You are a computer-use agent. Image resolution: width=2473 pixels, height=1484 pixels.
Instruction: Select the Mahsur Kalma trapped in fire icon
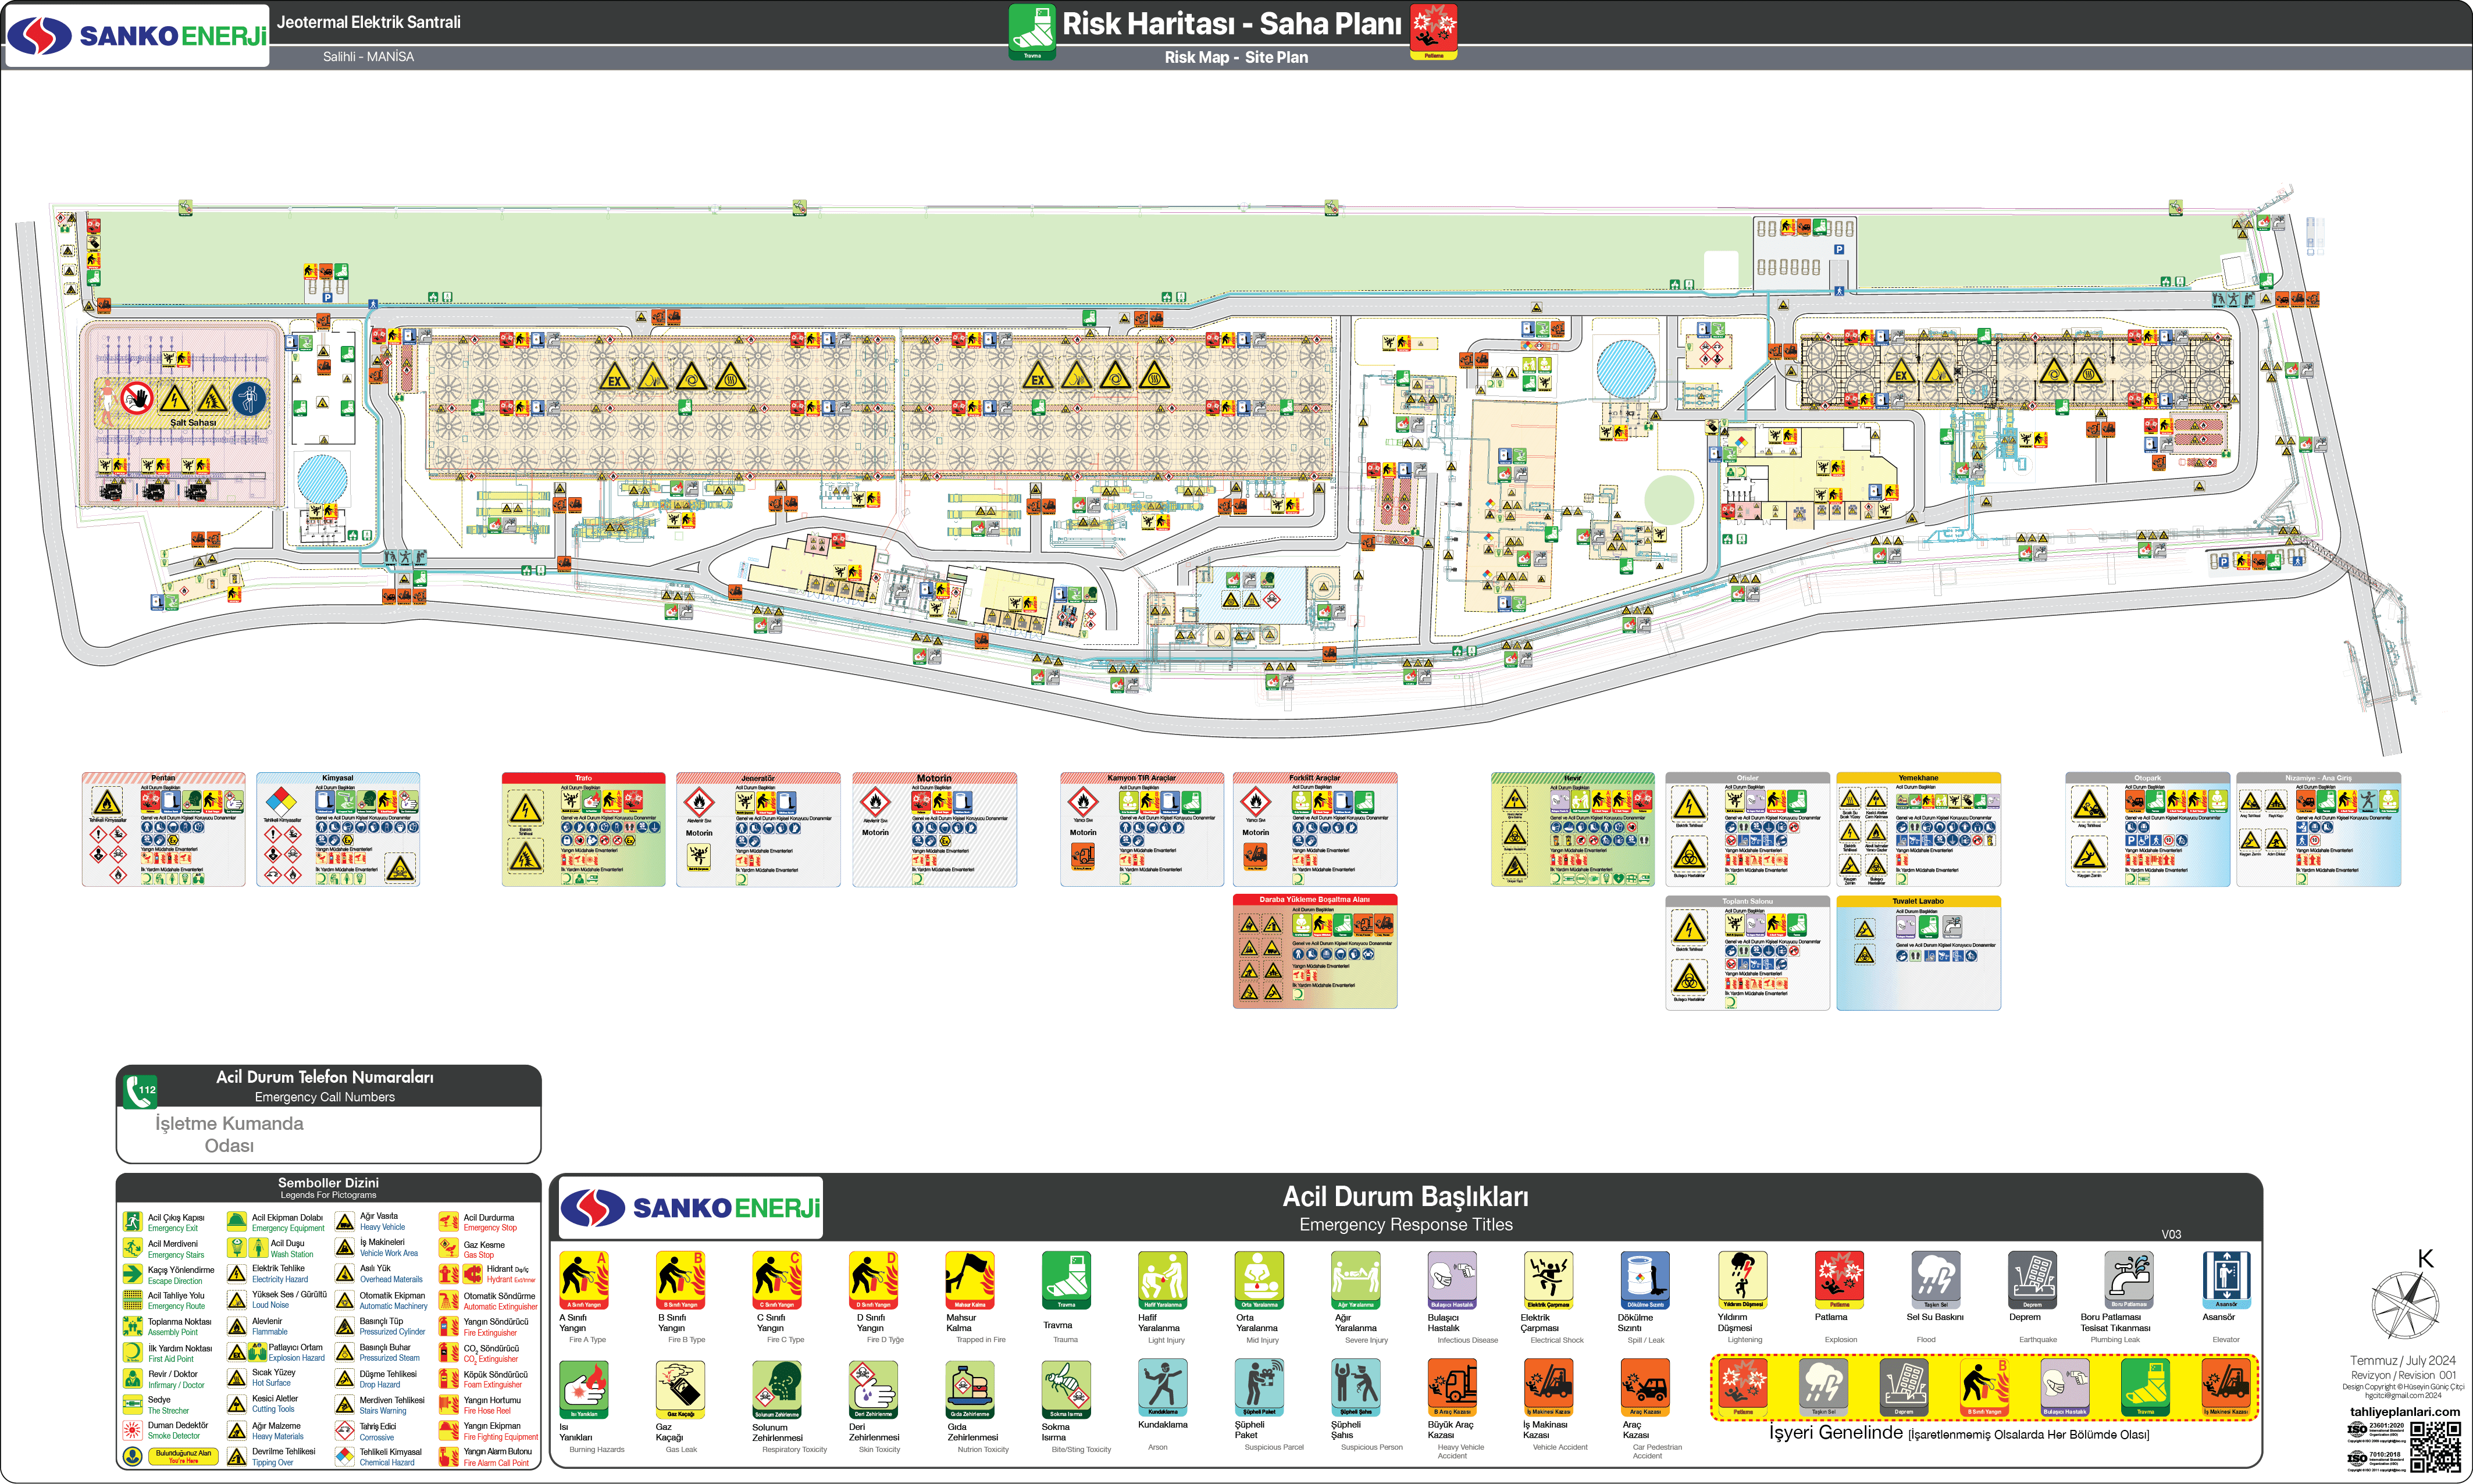[969, 1279]
